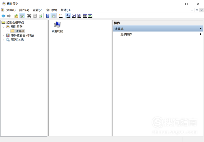Open Help with the question mark icon

click(48, 16)
